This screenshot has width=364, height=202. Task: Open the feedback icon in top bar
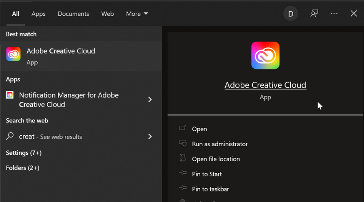click(x=314, y=14)
